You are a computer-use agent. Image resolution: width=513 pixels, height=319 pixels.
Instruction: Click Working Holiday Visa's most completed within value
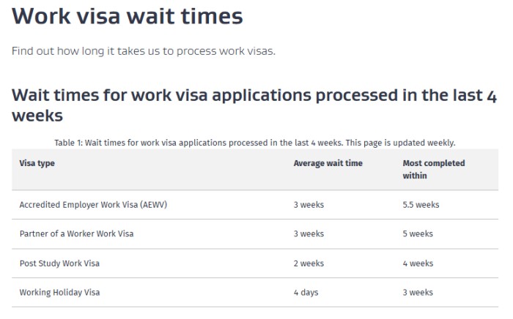[x=418, y=293]
